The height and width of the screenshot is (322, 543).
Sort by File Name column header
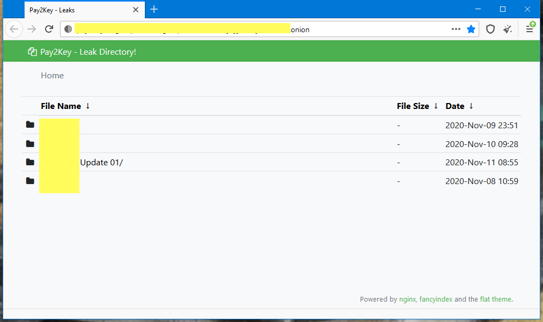pos(61,106)
